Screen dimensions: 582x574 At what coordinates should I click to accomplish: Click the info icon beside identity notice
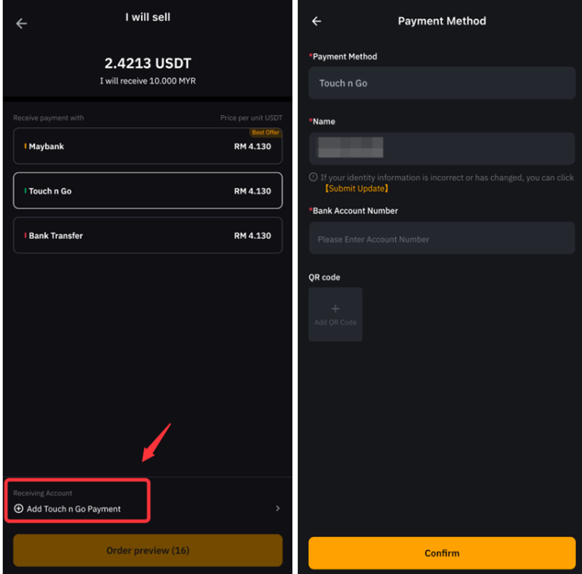pos(313,177)
